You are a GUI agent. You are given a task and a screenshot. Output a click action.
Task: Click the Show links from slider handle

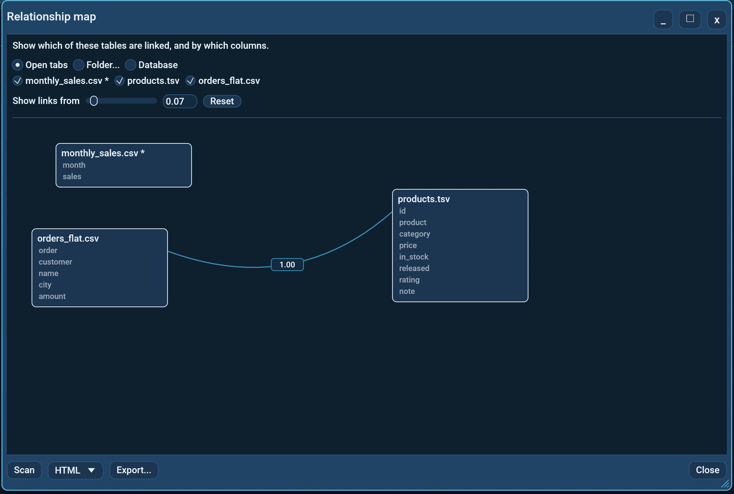pyautogui.click(x=94, y=101)
